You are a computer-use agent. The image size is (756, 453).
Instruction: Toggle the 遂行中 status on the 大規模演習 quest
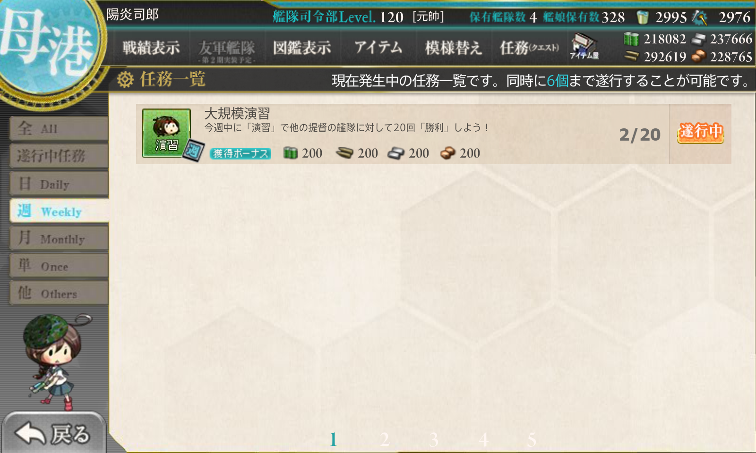700,133
